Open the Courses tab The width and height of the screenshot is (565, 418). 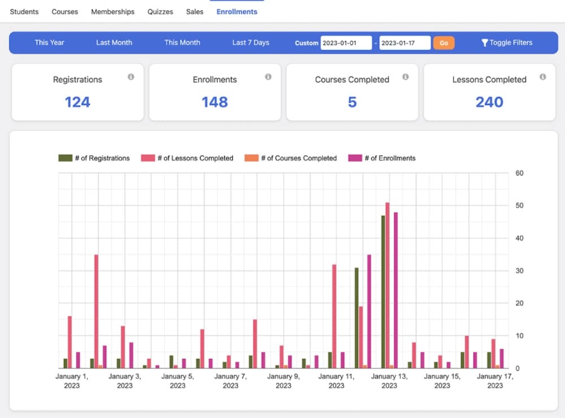64,11
